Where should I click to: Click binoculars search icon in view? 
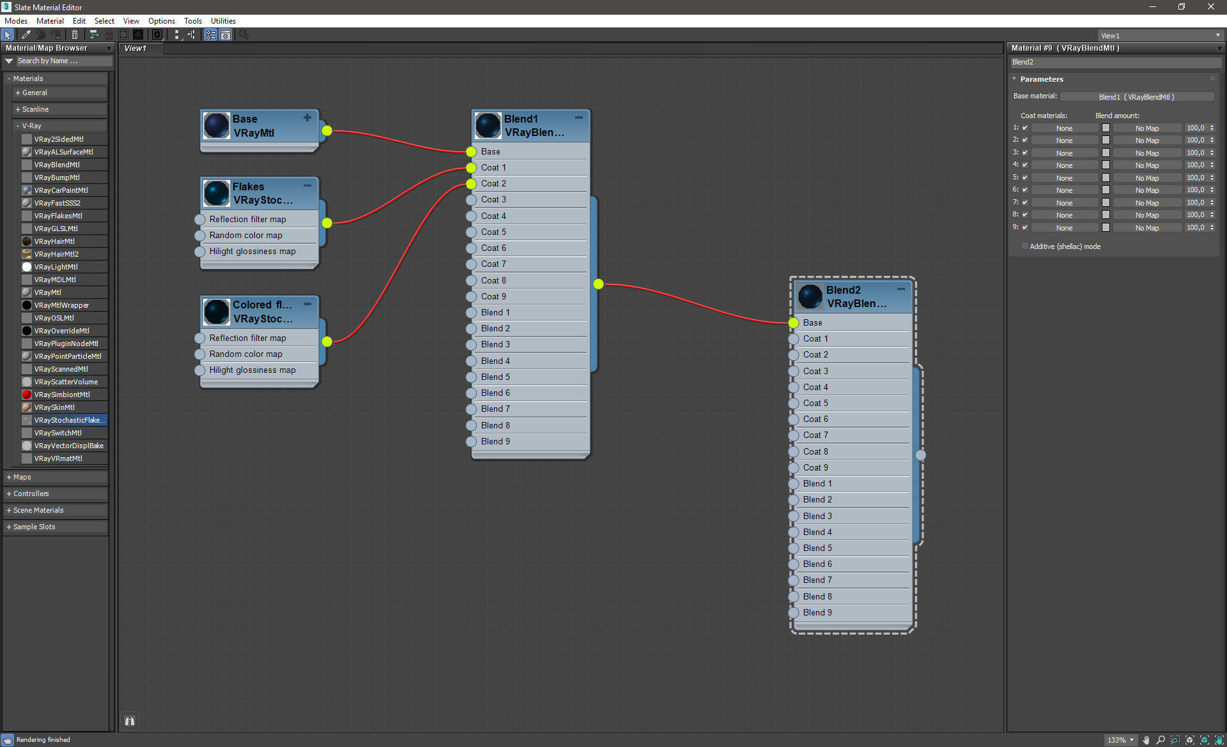pyautogui.click(x=130, y=721)
